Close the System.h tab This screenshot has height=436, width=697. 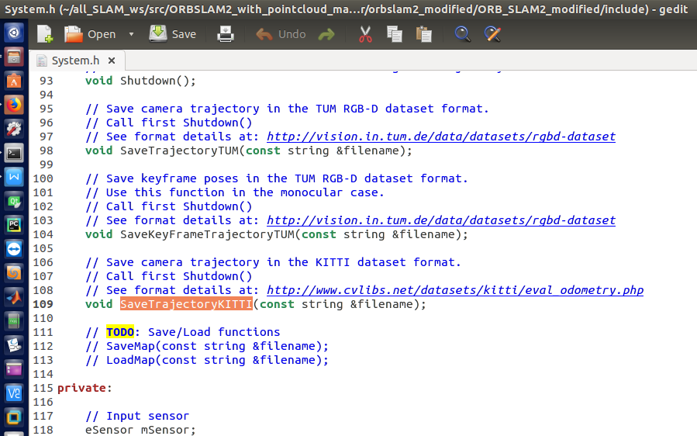[112, 61]
